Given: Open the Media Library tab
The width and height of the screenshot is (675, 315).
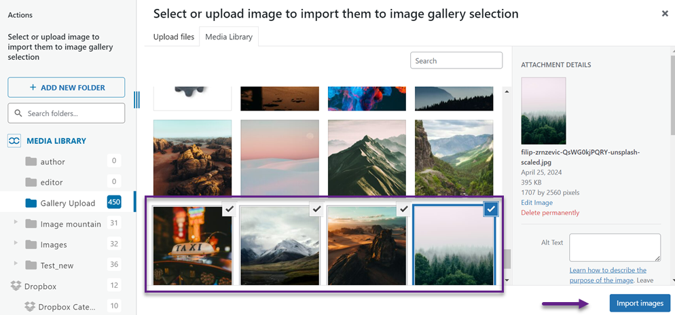Looking at the screenshot, I should pyautogui.click(x=229, y=37).
